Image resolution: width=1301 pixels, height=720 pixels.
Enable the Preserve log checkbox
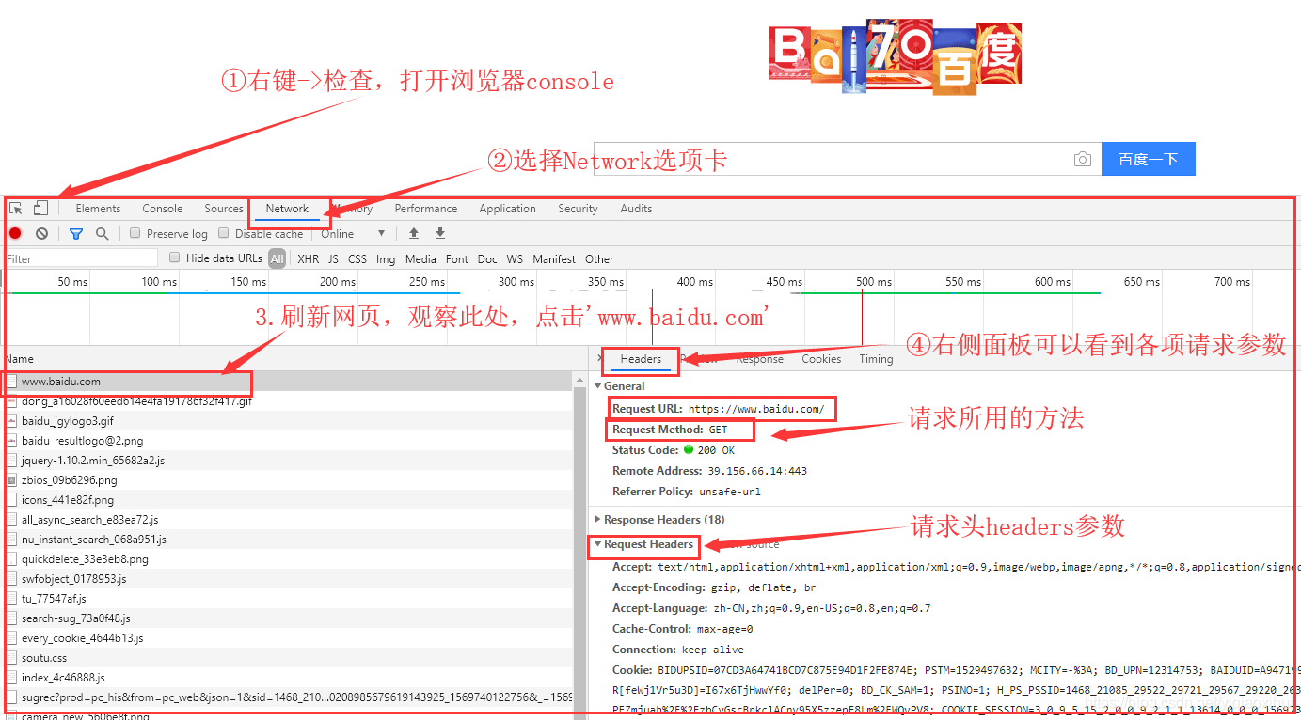pos(135,233)
